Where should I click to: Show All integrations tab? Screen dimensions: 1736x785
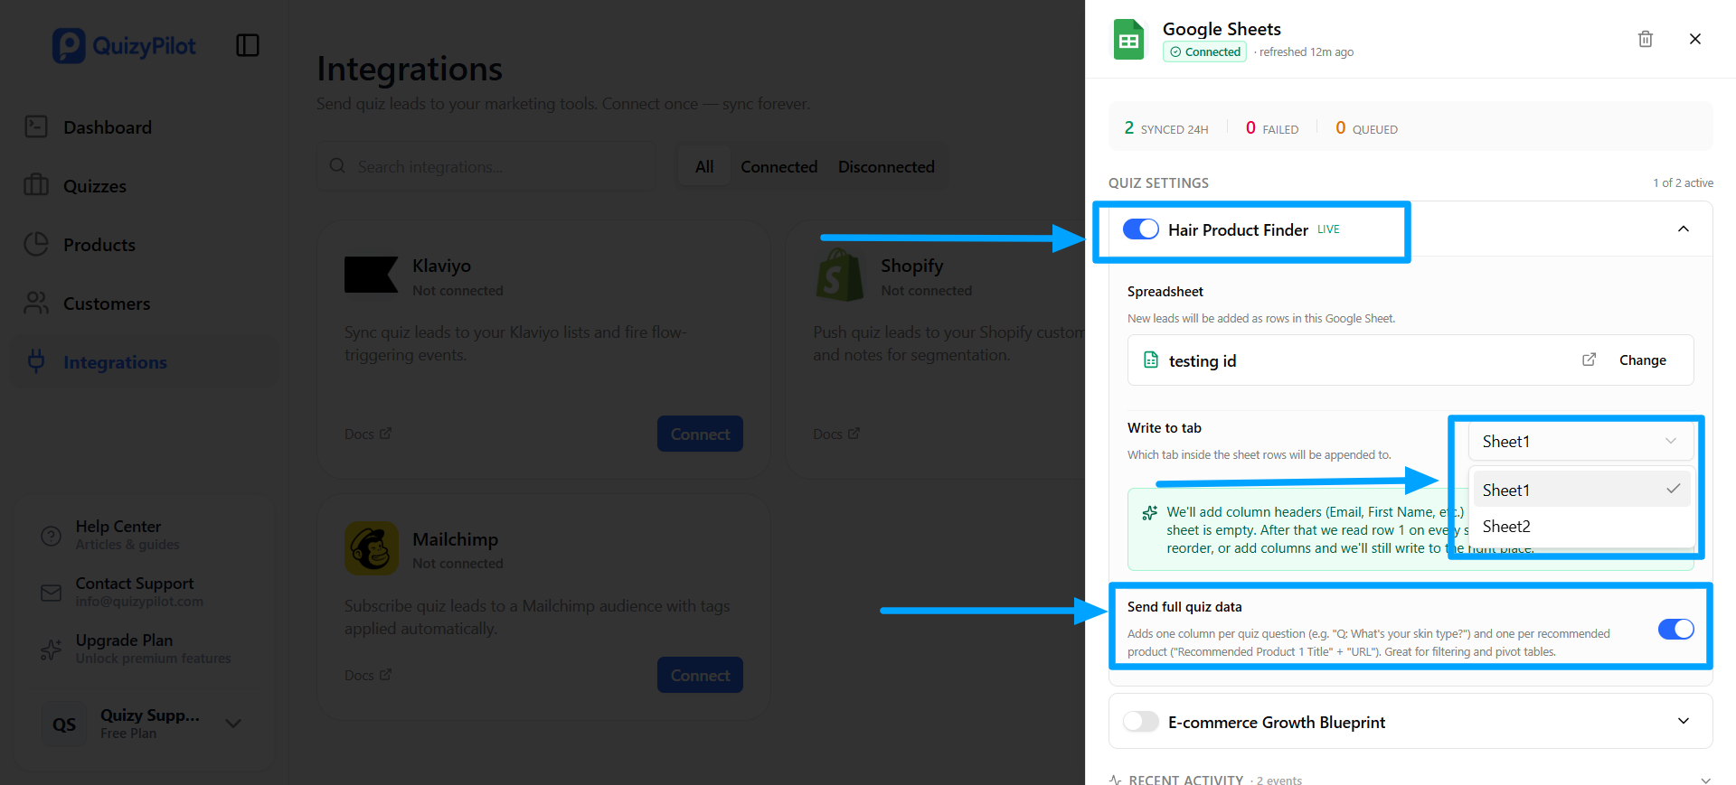click(704, 166)
